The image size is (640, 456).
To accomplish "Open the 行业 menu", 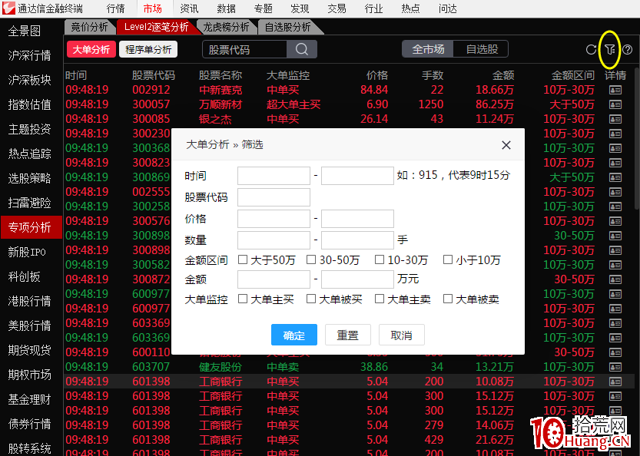I will (373, 8).
